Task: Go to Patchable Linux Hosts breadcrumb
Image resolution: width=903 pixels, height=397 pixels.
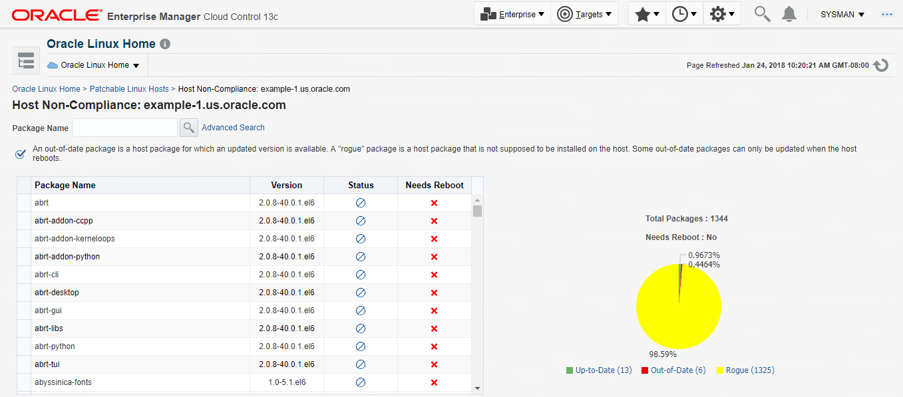Action: tap(129, 89)
